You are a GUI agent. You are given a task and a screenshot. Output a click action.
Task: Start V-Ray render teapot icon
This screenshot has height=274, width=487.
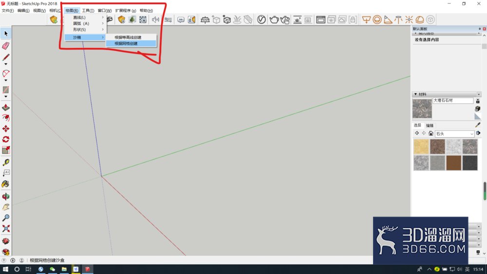click(x=274, y=20)
